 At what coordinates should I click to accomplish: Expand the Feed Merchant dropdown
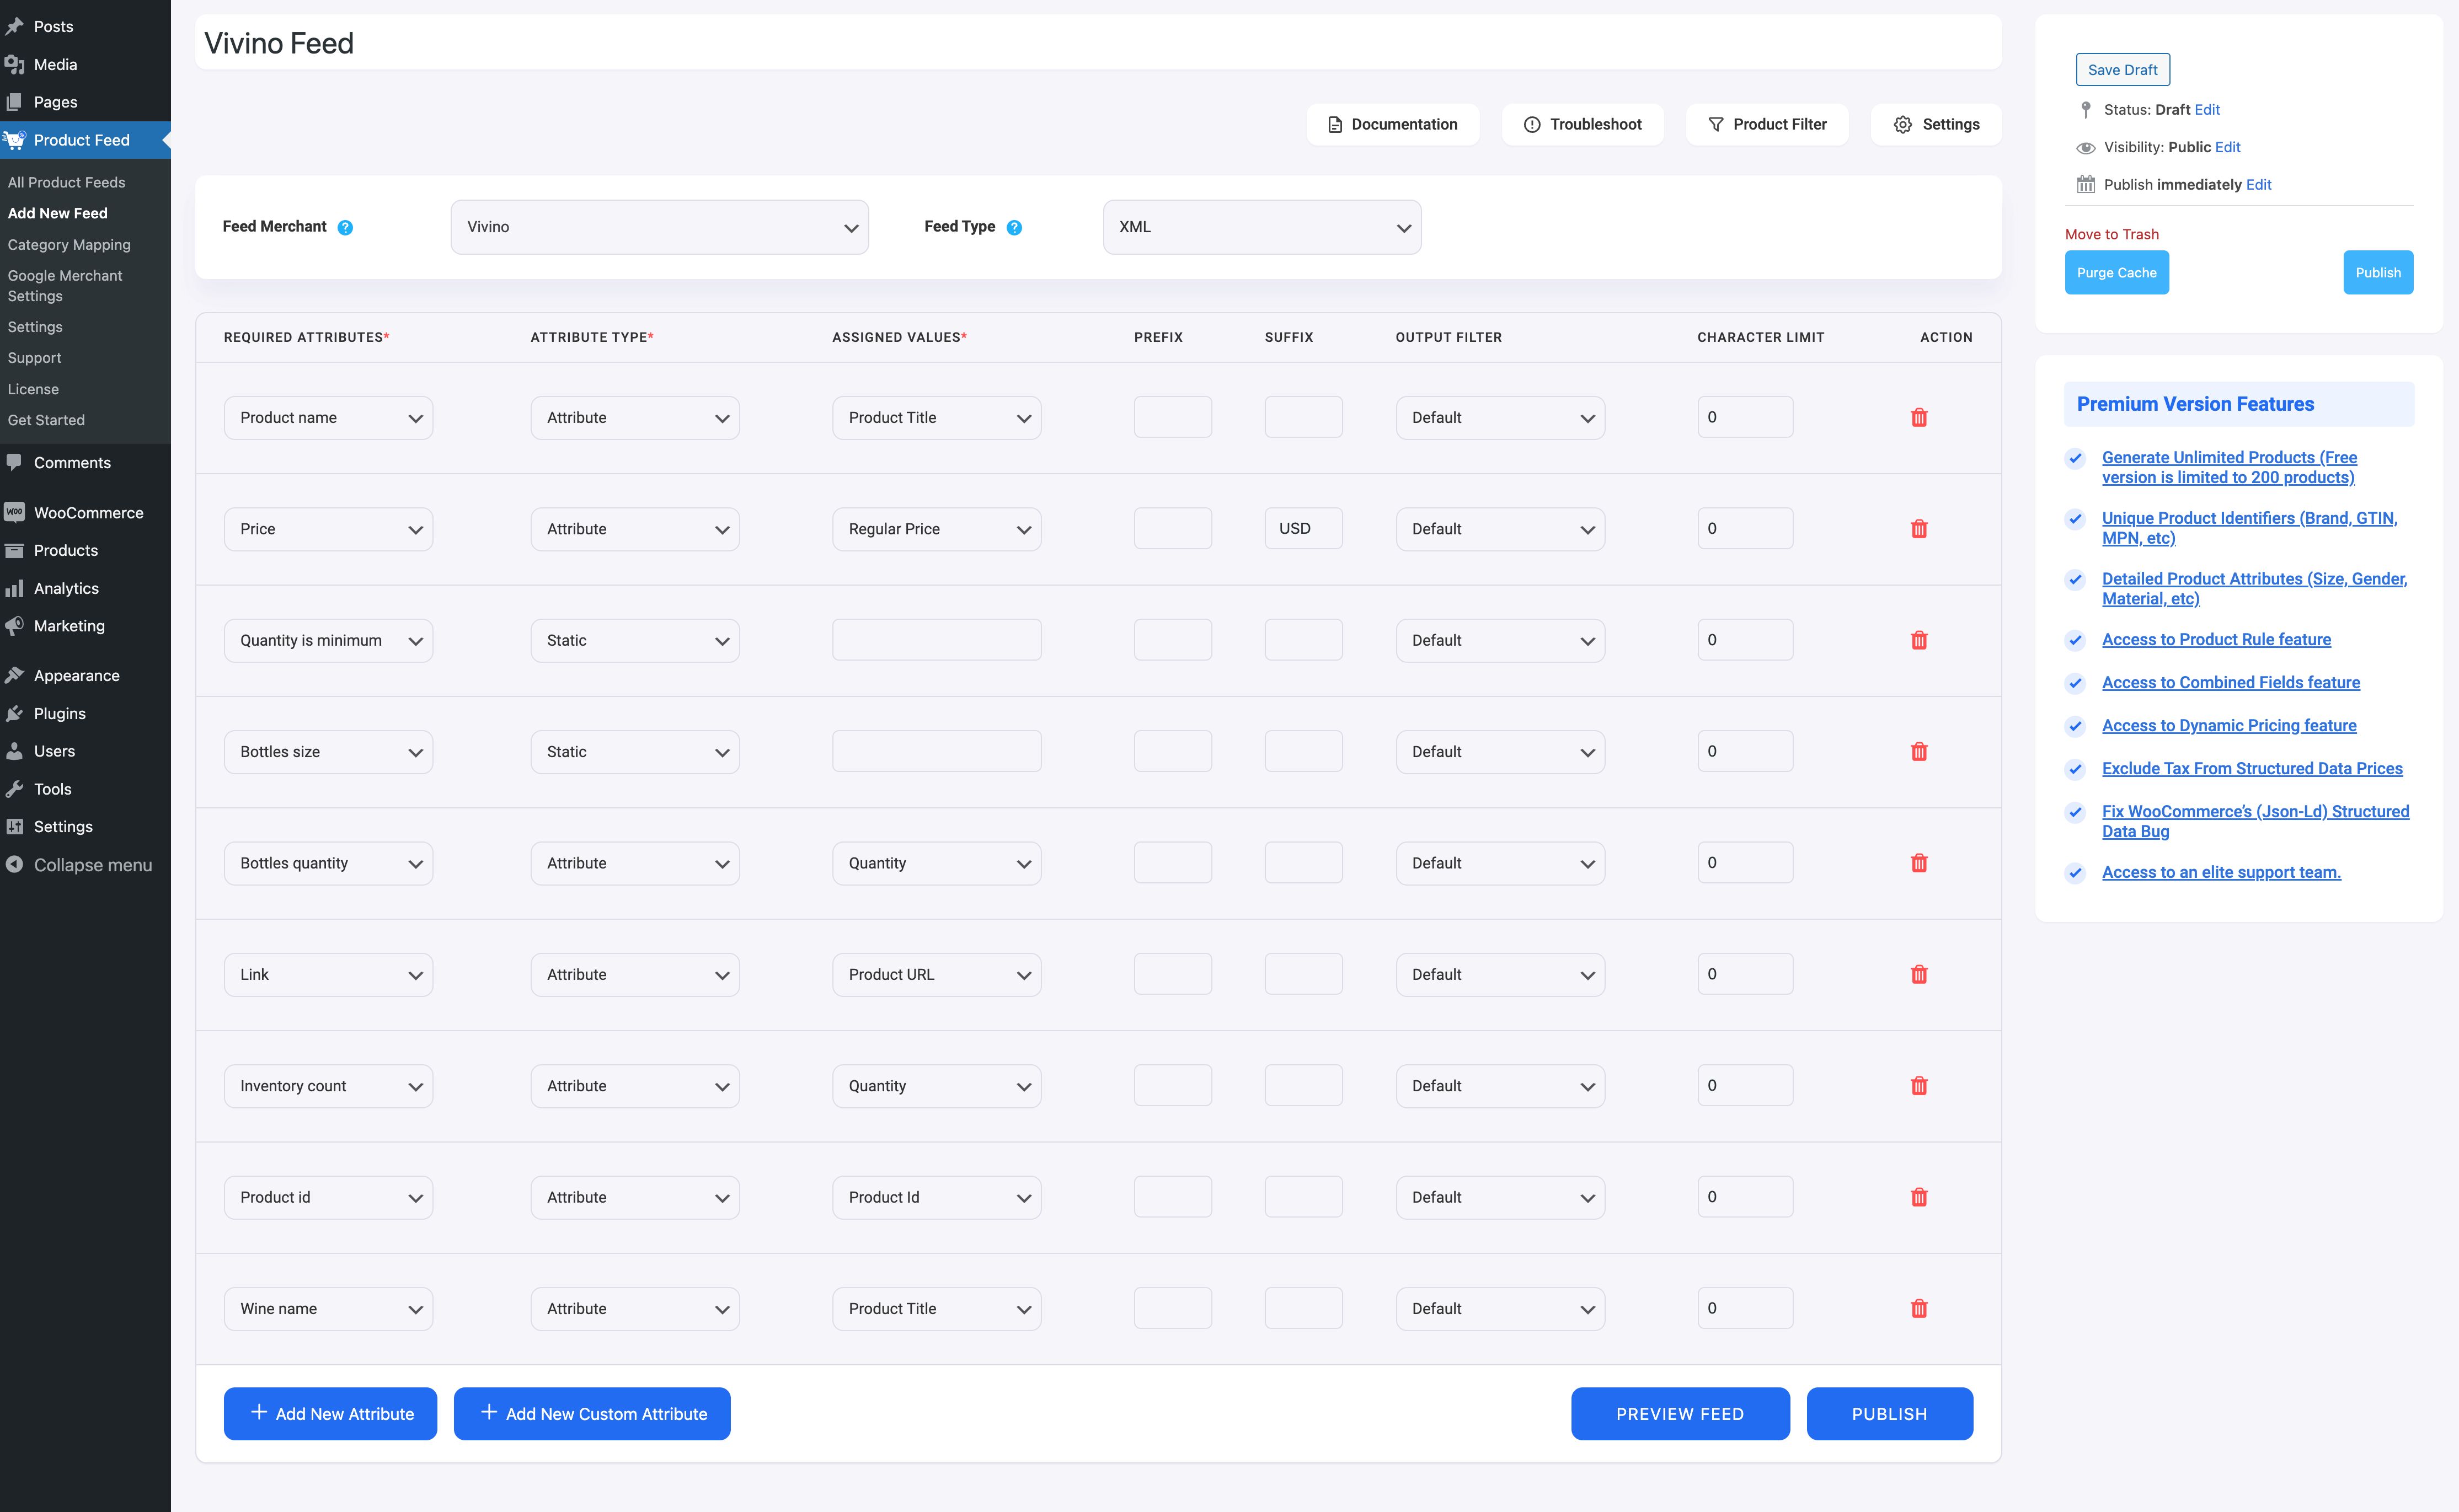tap(659, 225)
